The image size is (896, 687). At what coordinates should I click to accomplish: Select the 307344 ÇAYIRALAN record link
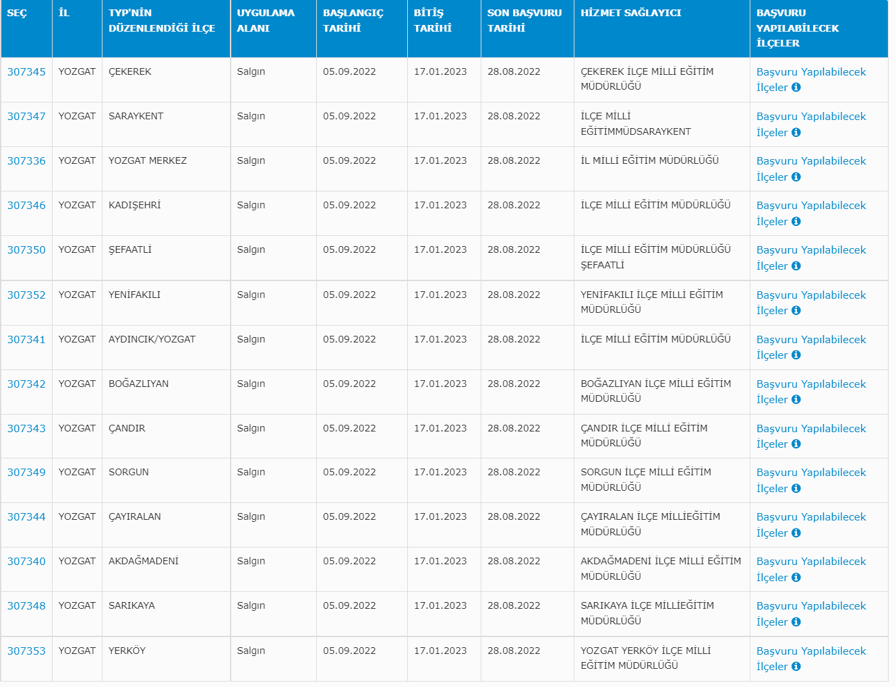(x=26, y=517)
